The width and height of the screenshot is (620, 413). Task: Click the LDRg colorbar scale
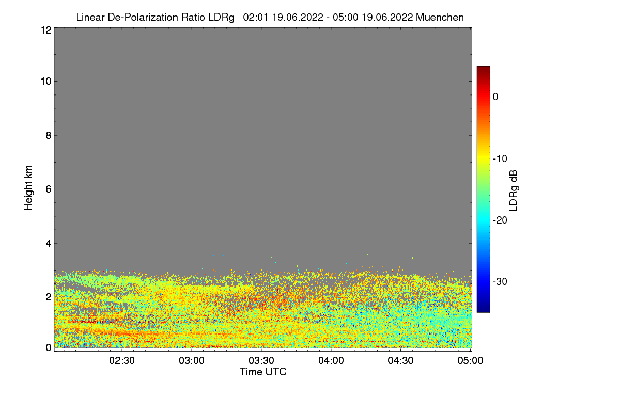[x=483, y=189]
